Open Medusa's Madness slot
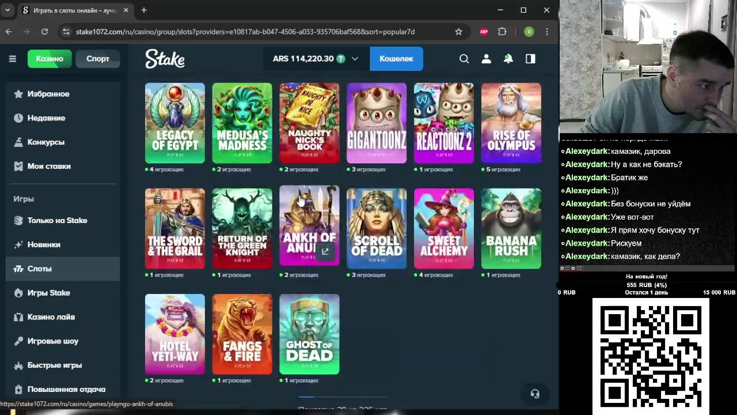737x415 pixels. (242, 123)
